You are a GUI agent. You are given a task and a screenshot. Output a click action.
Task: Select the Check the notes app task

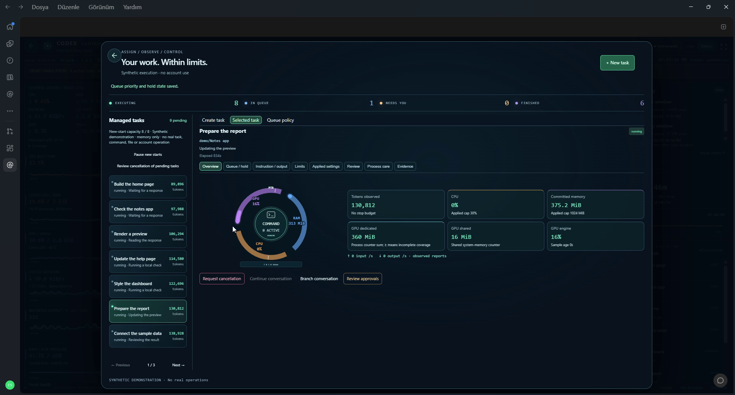tap(148, 212)
